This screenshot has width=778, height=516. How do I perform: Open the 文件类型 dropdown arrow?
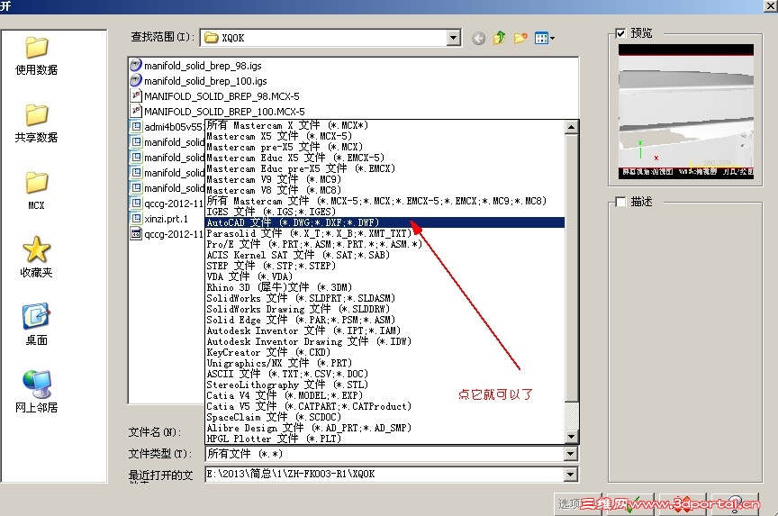click(571, 454)
